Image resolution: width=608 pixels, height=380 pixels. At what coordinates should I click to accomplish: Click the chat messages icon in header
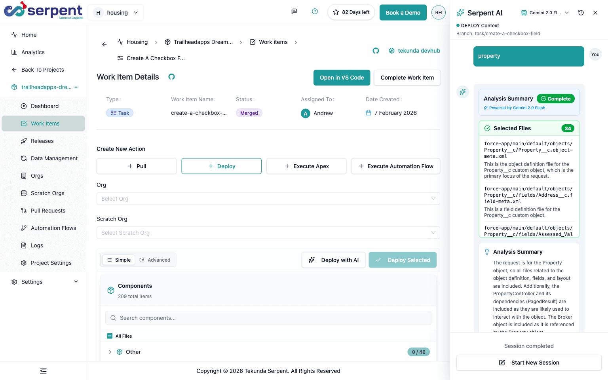click(x=294, y=11)
